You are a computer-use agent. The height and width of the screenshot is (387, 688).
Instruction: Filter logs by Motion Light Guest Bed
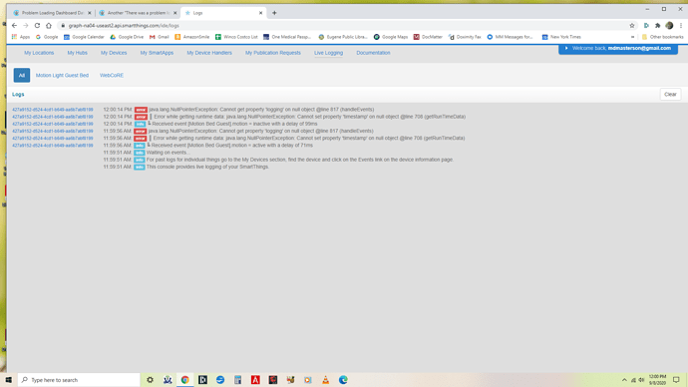point(62,75)
